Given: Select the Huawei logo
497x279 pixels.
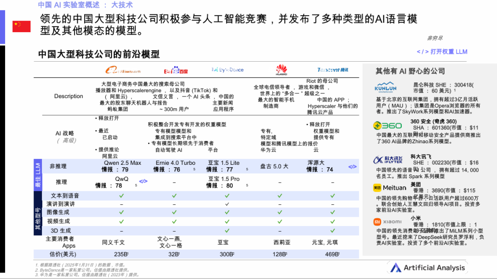Looking at the screenshot, I should [x=281, y=70].
